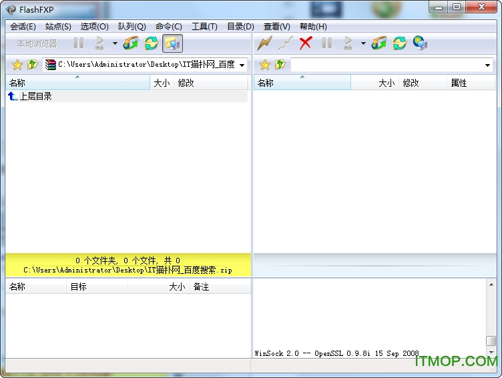
Task: Click the disconnect plug icon
Action: click(285, 43)
